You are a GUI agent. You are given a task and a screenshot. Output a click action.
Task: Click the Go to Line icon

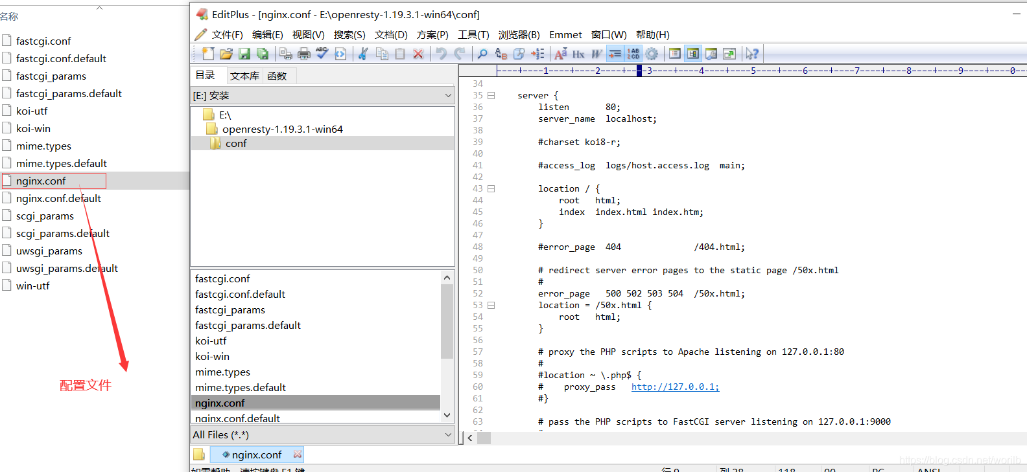[x=537, y=54]
